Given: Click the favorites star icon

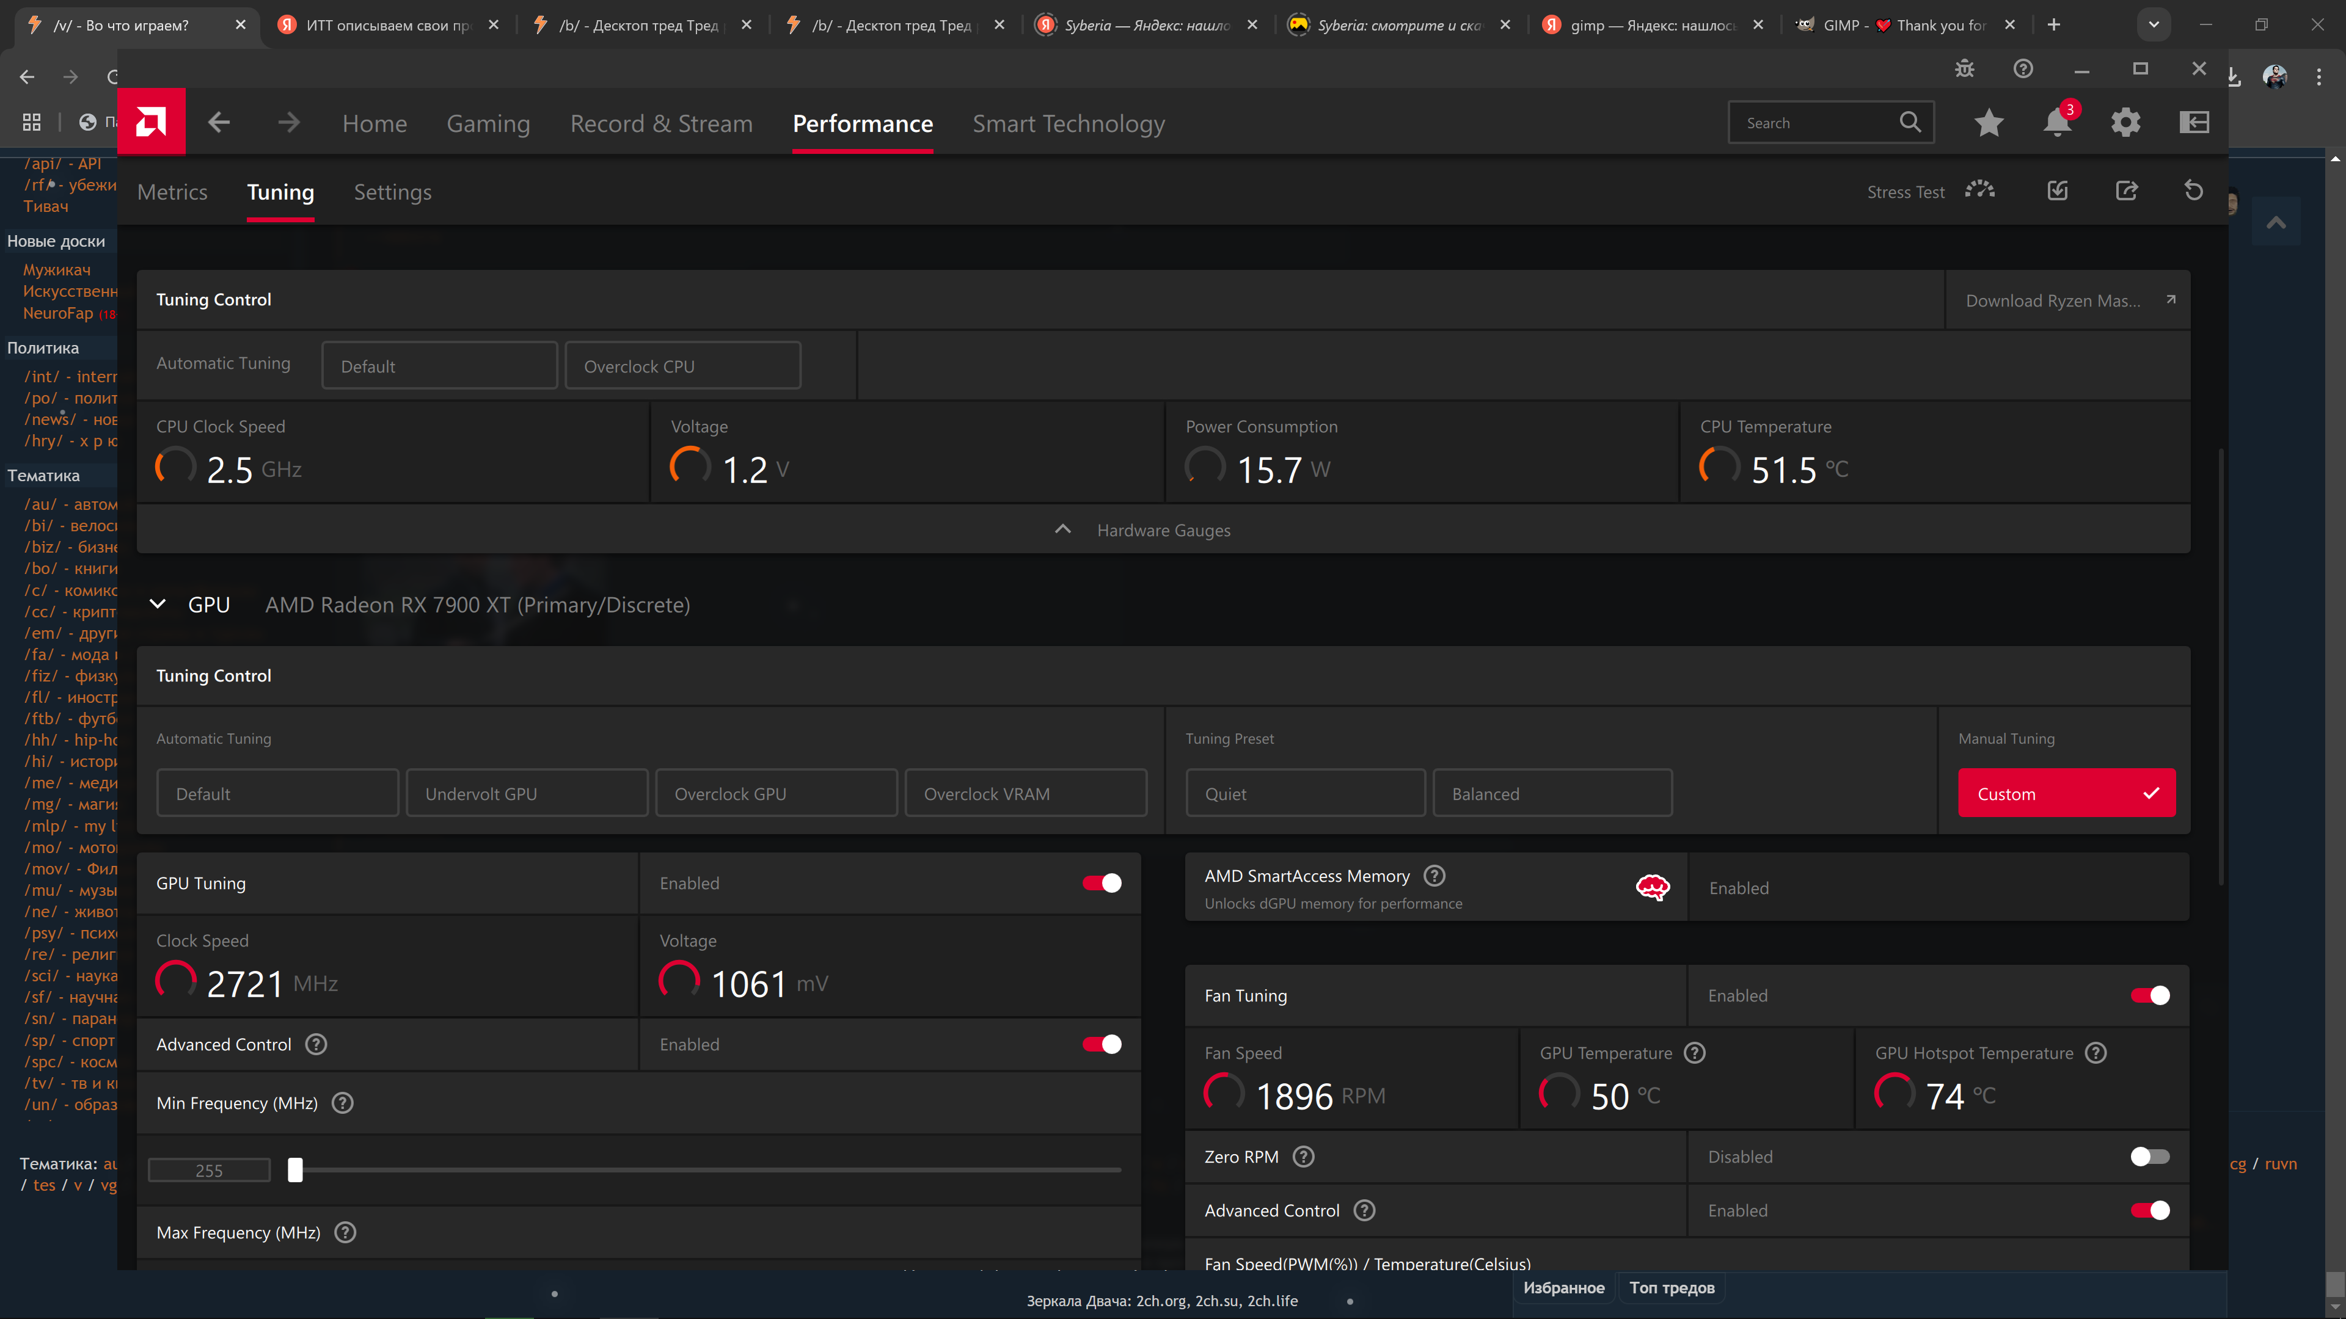Looking at the screenshot, I should [1988, 122].
